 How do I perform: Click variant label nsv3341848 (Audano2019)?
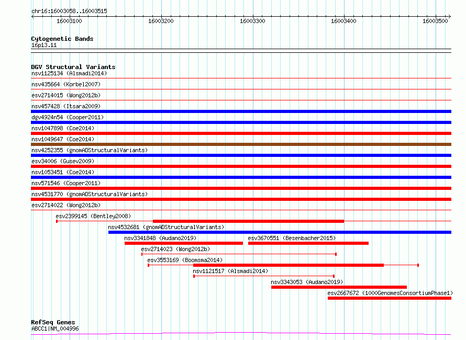click(160, 238)
